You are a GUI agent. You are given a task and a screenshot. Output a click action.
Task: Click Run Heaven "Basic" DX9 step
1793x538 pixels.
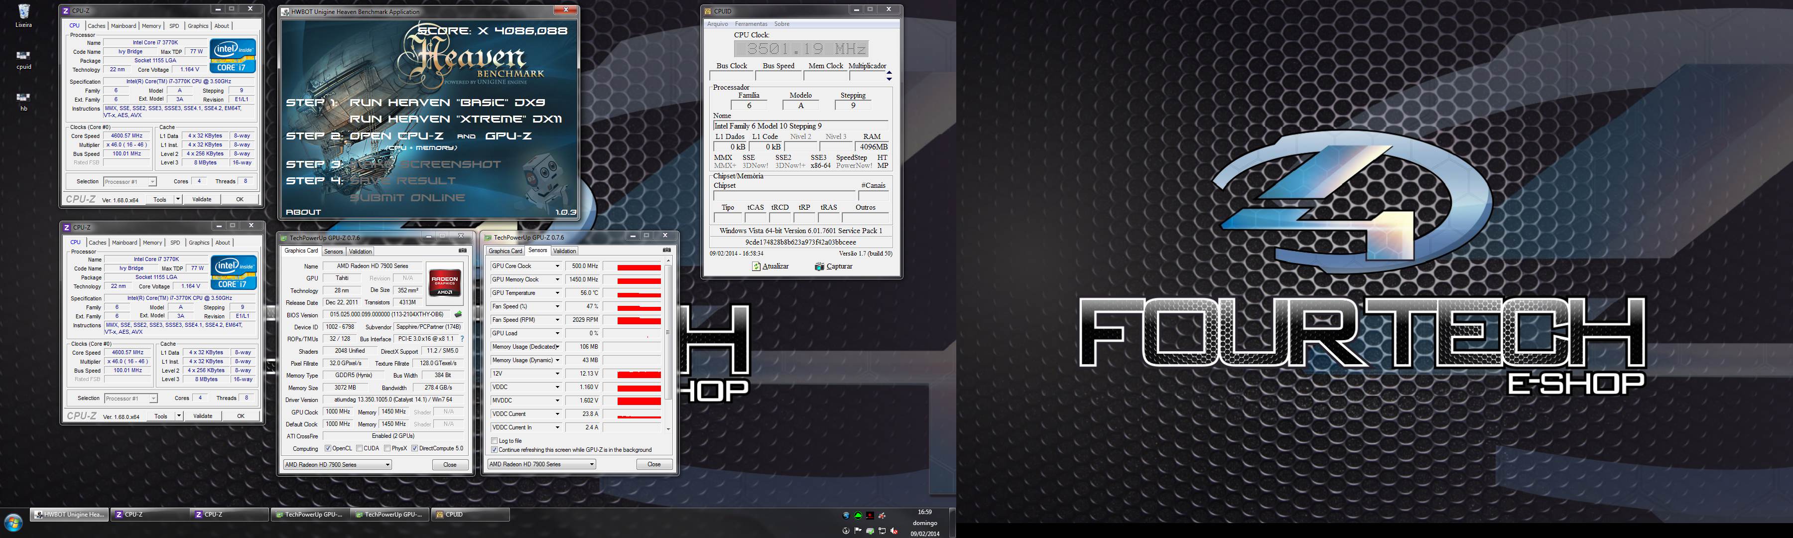click(448, 102)
